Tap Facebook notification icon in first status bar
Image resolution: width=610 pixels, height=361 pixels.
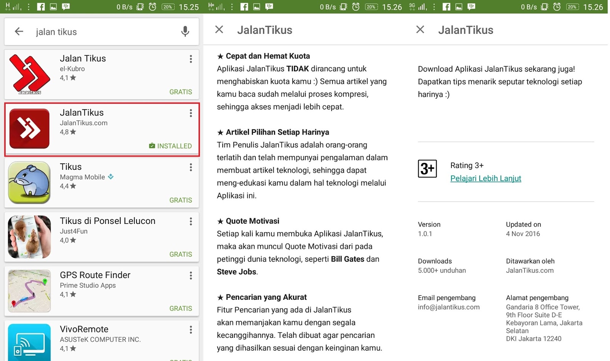point(41,7)
